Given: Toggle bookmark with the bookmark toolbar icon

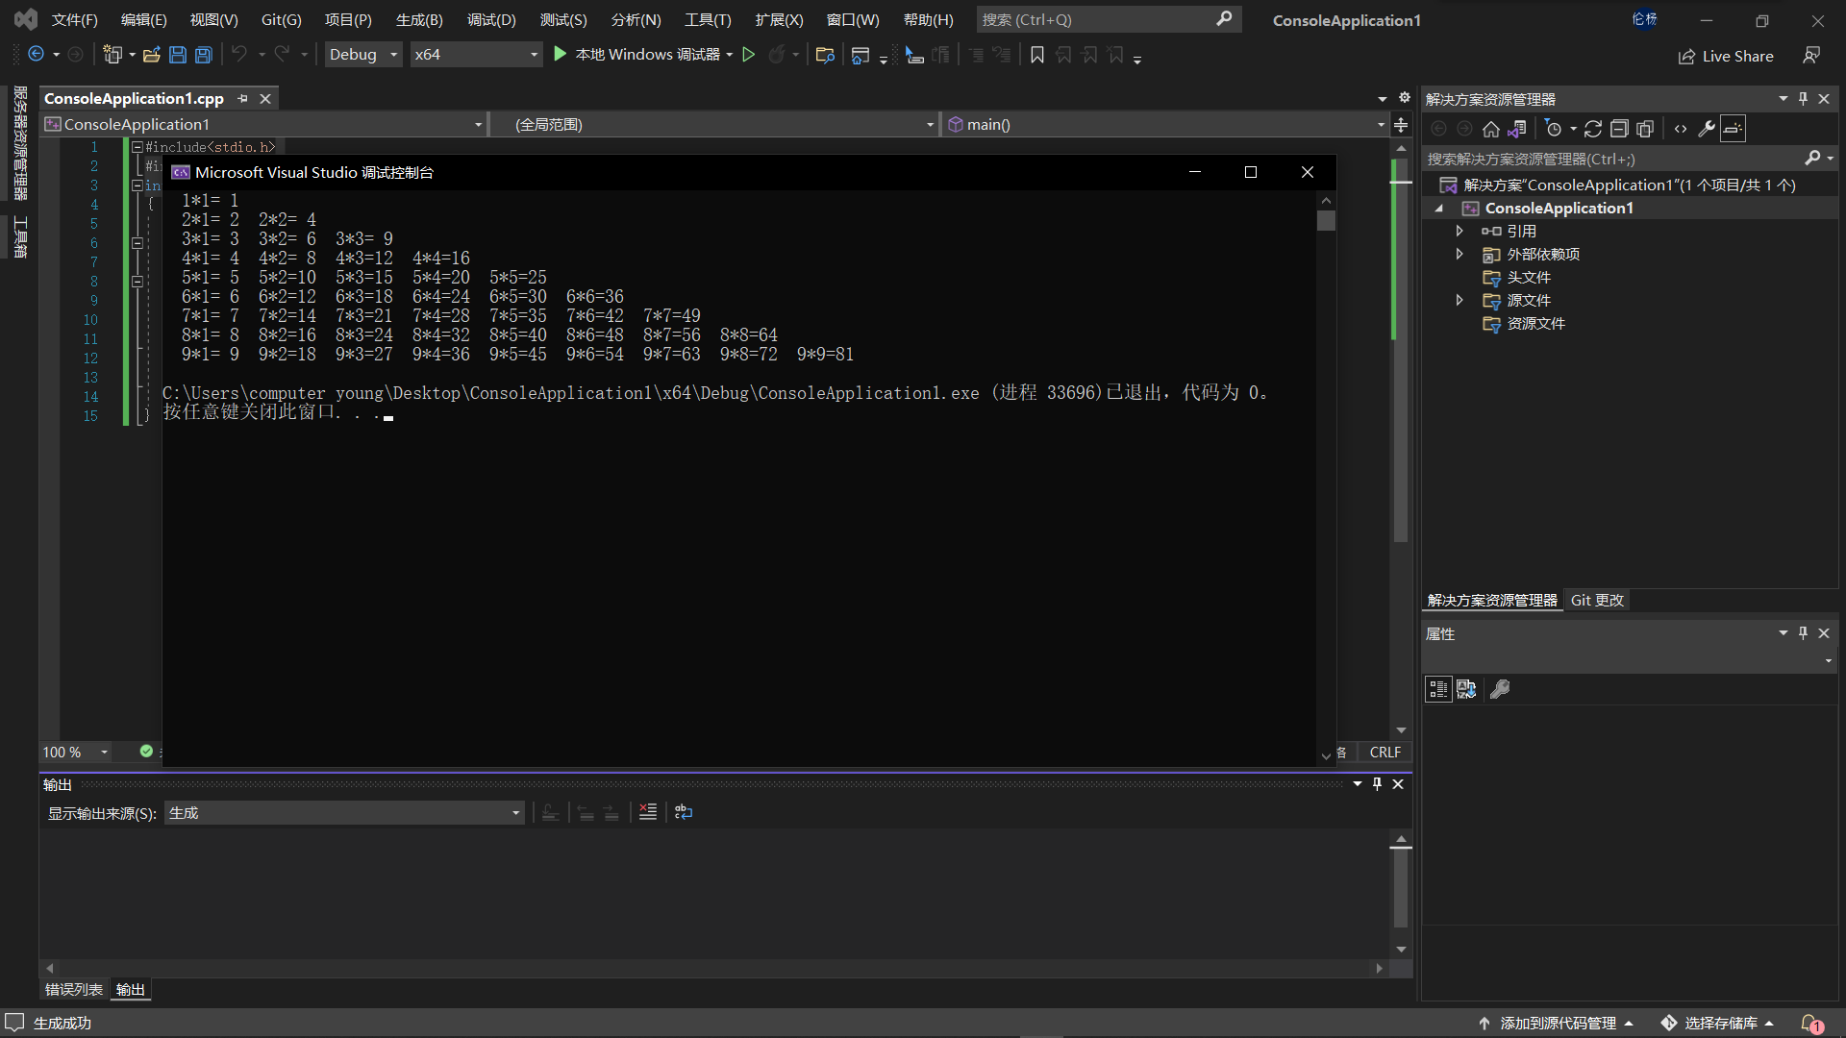Looking at the screenshot, I should [x=1036, y=55].
